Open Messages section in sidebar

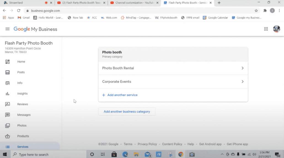[x=24, y=115]
